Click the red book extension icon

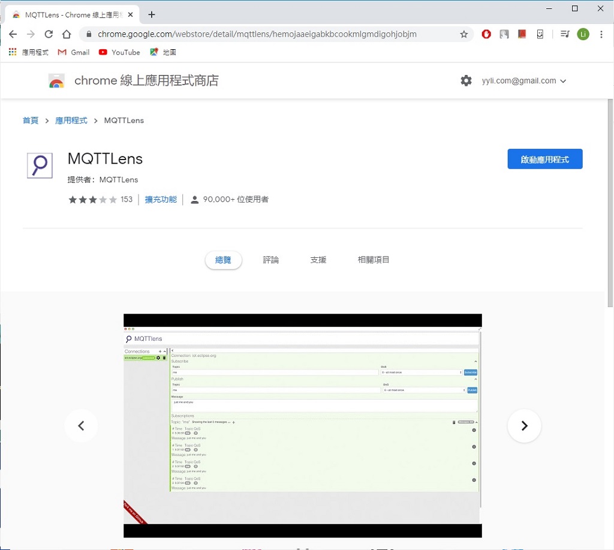522,34
